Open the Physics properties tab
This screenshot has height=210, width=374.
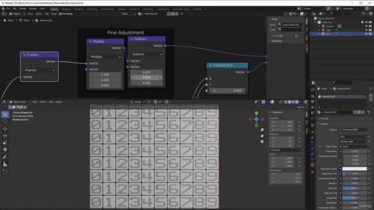tap(313, 149)
